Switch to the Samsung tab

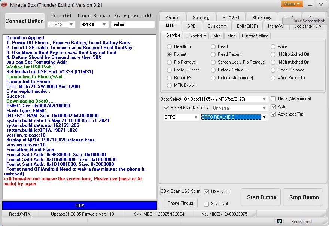(201, 18)
